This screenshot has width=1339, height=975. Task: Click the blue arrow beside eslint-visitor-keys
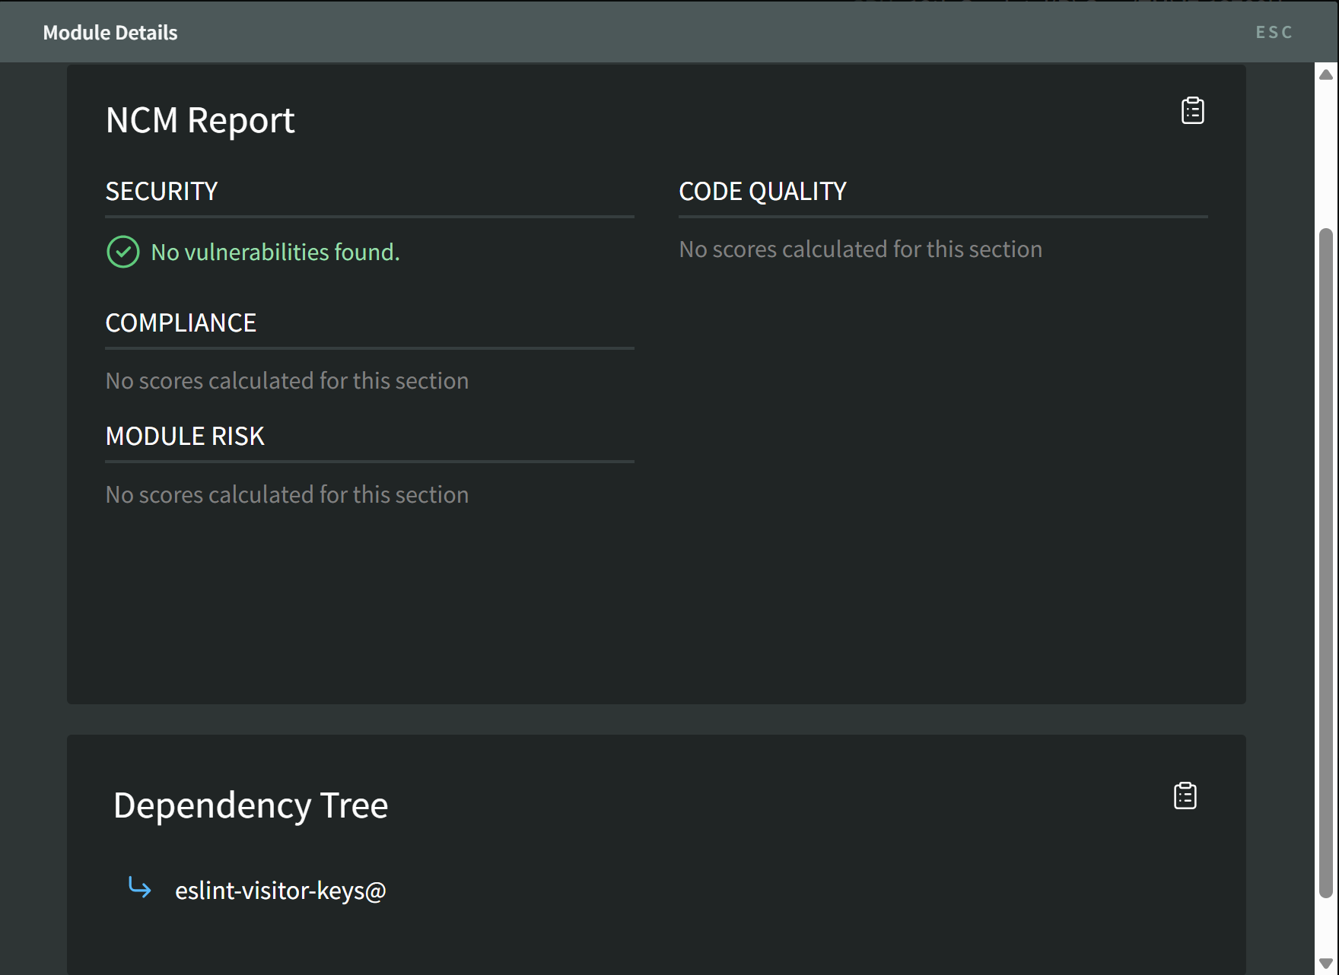[x=140, y=888]
